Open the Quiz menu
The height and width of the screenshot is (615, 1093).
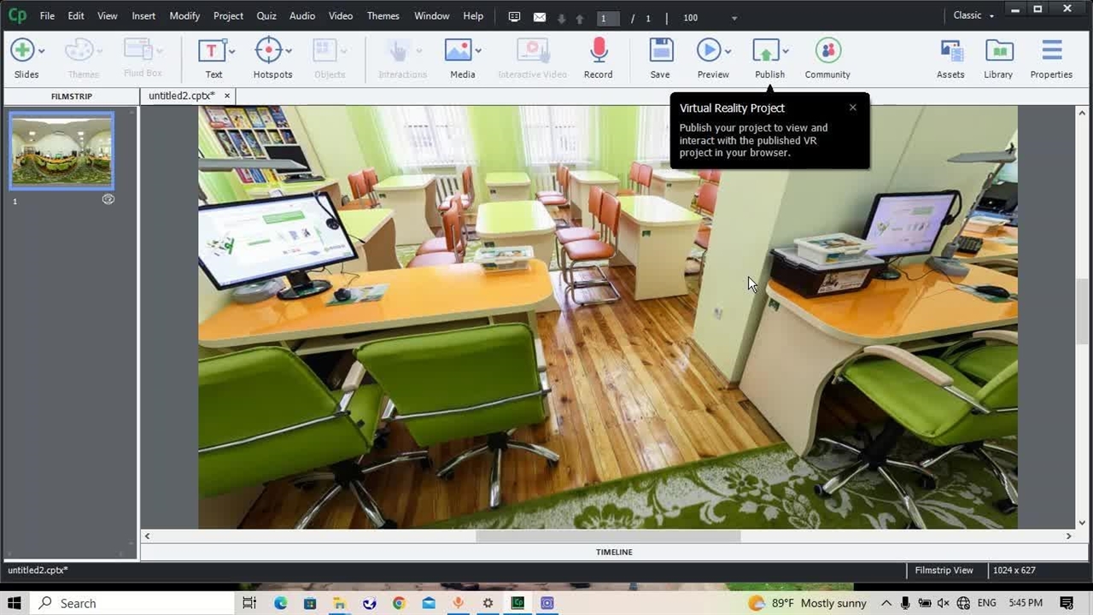click(266, 16)
